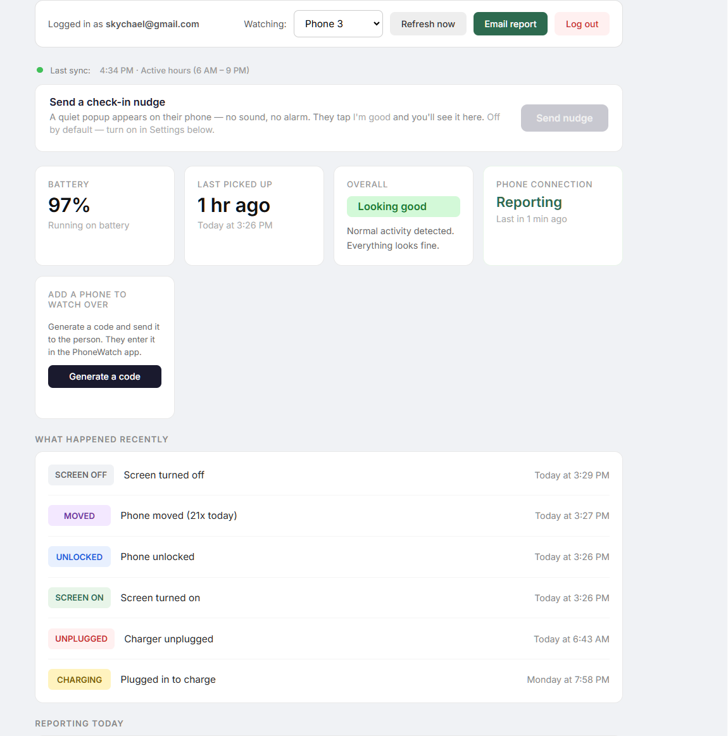The image size is (728, 736).
Task: Click the Reporting connection status
Action: pyautogui.click(x=529, y=203)
